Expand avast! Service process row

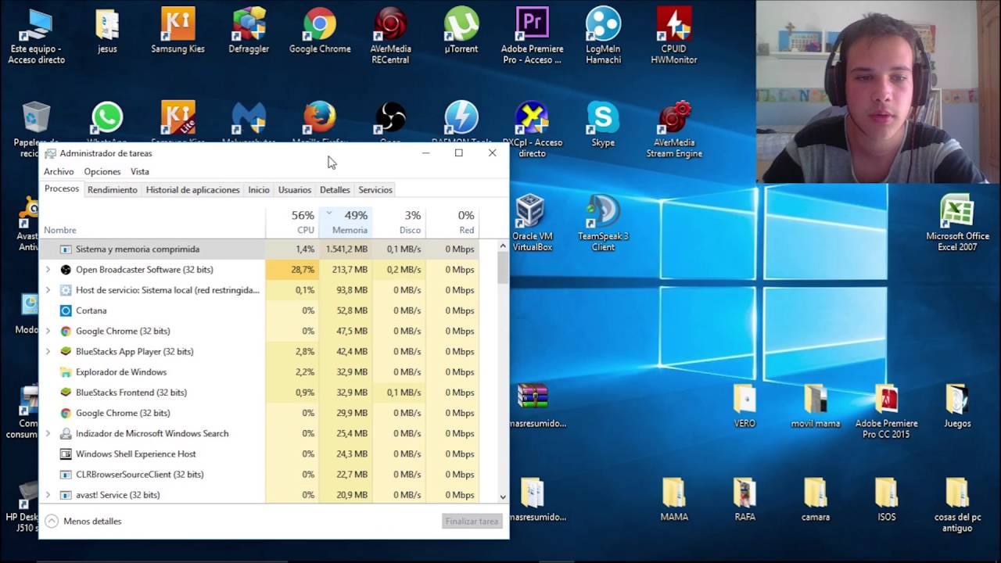[48, 495]
